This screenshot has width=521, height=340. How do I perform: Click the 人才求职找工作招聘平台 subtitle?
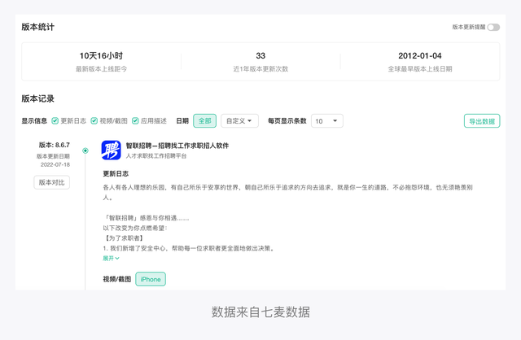(156, 155)
